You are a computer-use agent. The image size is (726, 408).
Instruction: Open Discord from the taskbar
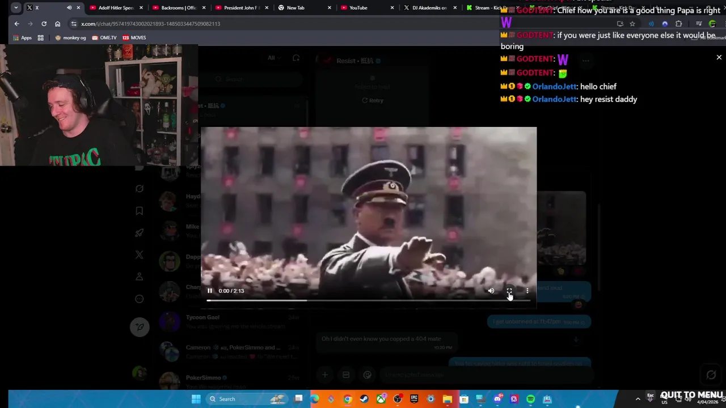[497, 399]
